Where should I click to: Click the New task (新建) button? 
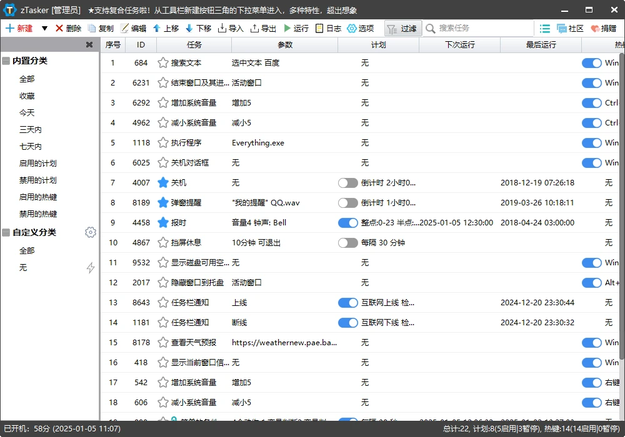19,28
